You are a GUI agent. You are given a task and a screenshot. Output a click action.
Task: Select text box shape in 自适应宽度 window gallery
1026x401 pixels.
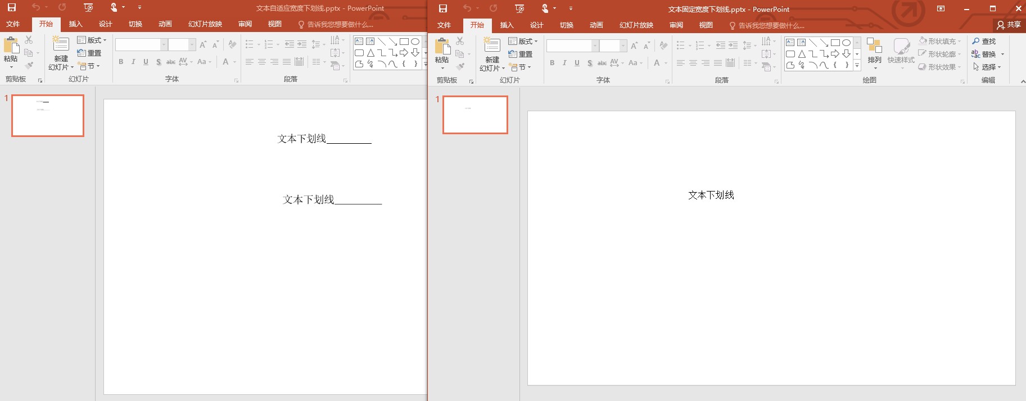point(359,42)
